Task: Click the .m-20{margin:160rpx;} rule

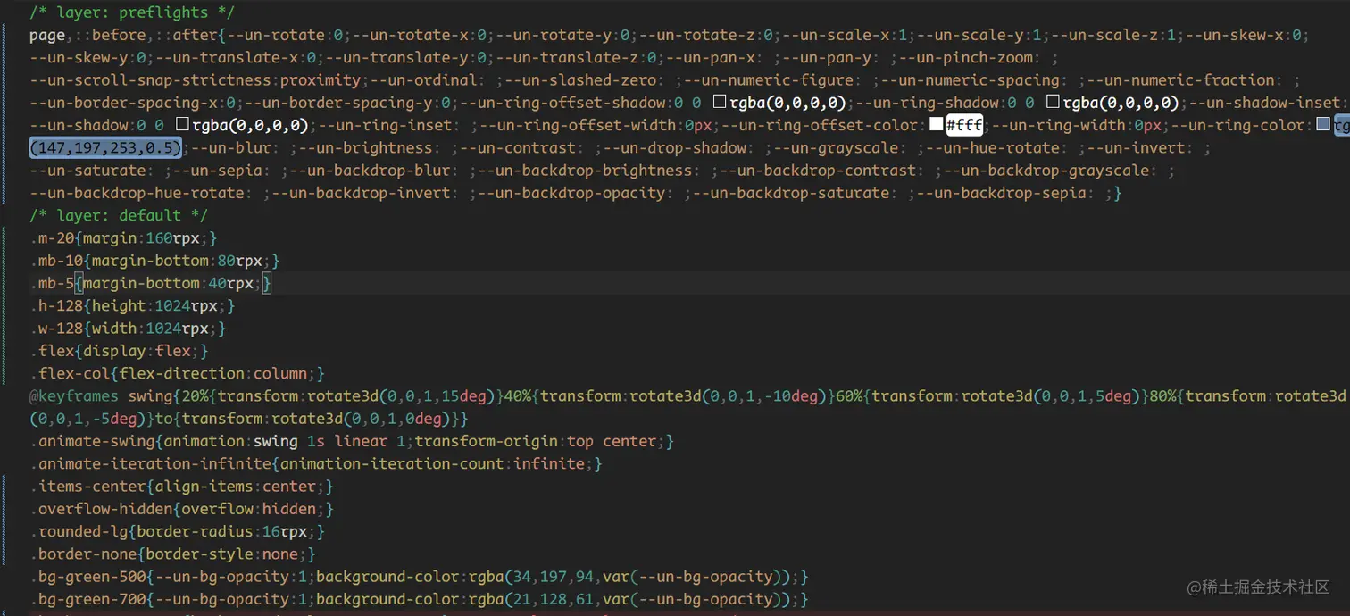Action: (123, 238)
